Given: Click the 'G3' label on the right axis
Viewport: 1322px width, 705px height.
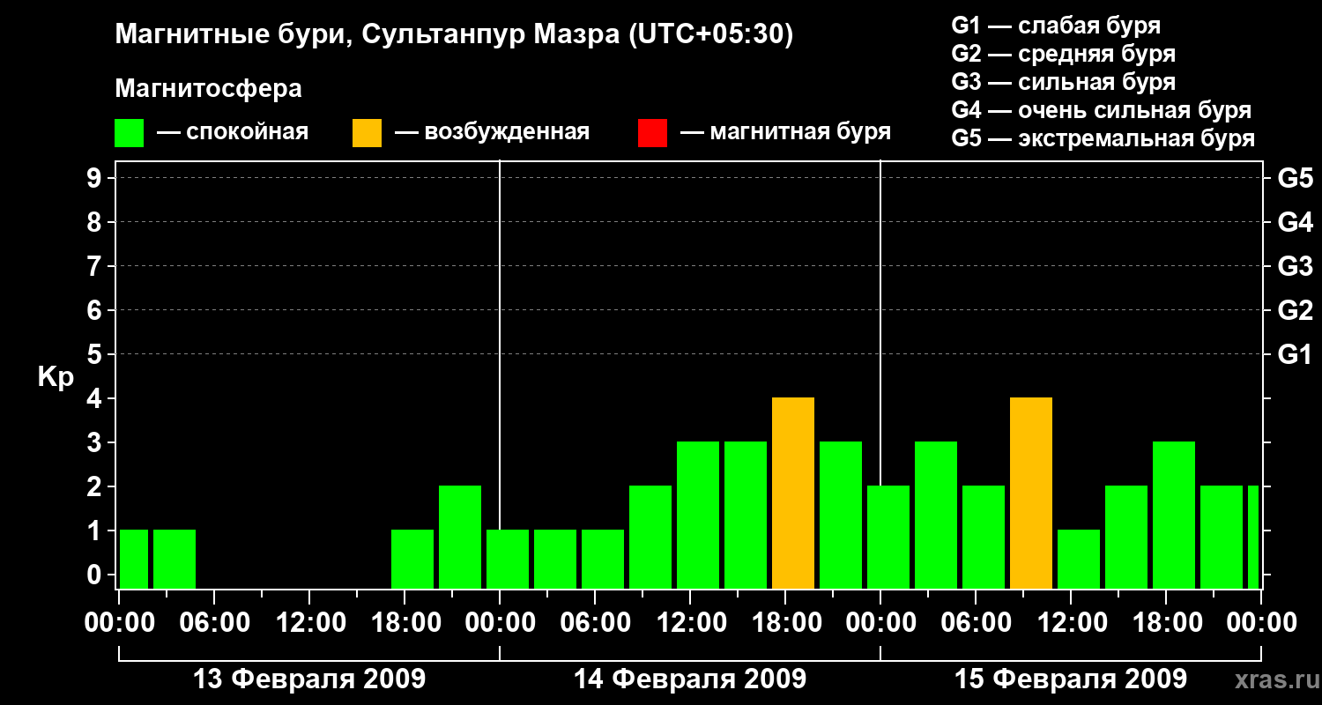Looking at the screenshot, I should 1295,266.
